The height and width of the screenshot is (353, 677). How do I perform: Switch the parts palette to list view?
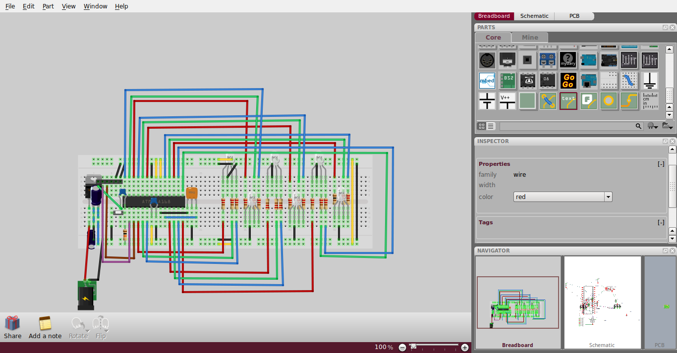pyautogui.click(x=491, y=126)
